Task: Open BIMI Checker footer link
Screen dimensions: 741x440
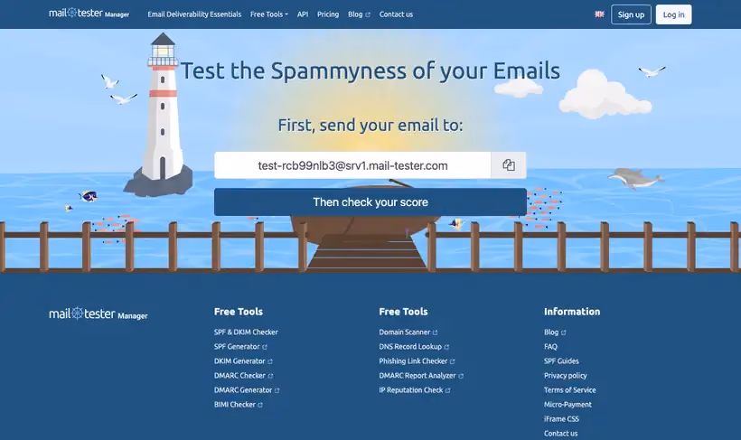Action: pos(238,405)
